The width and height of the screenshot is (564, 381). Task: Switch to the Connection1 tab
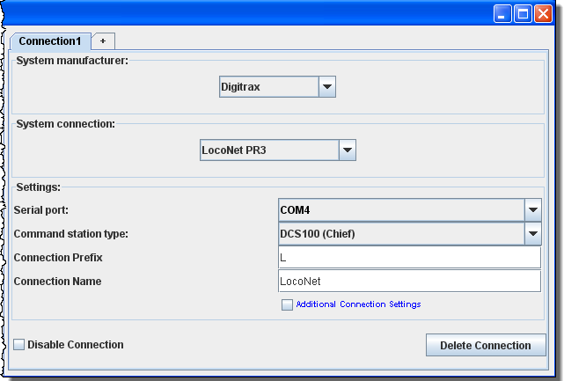coord(50,41)
